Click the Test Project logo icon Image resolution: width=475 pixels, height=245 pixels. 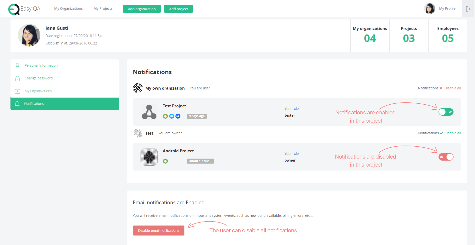point(149,112)
